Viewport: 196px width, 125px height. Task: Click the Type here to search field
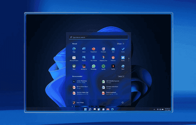pos(98,37)
